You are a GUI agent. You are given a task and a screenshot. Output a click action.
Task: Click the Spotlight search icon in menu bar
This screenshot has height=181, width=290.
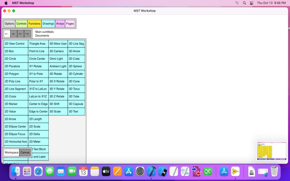coord(244,3)
